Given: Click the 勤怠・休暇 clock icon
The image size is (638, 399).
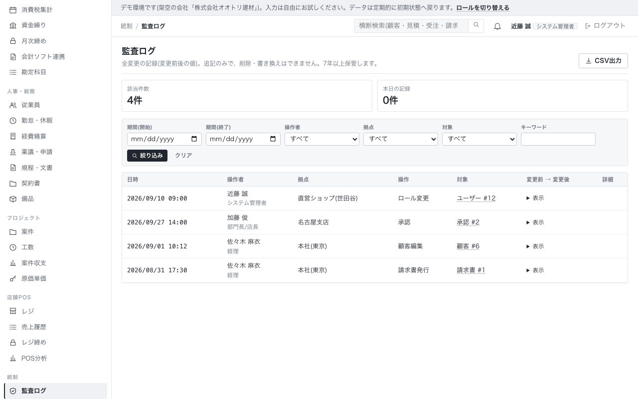Looking at the screenshot, I should click(x=13, y=121).
